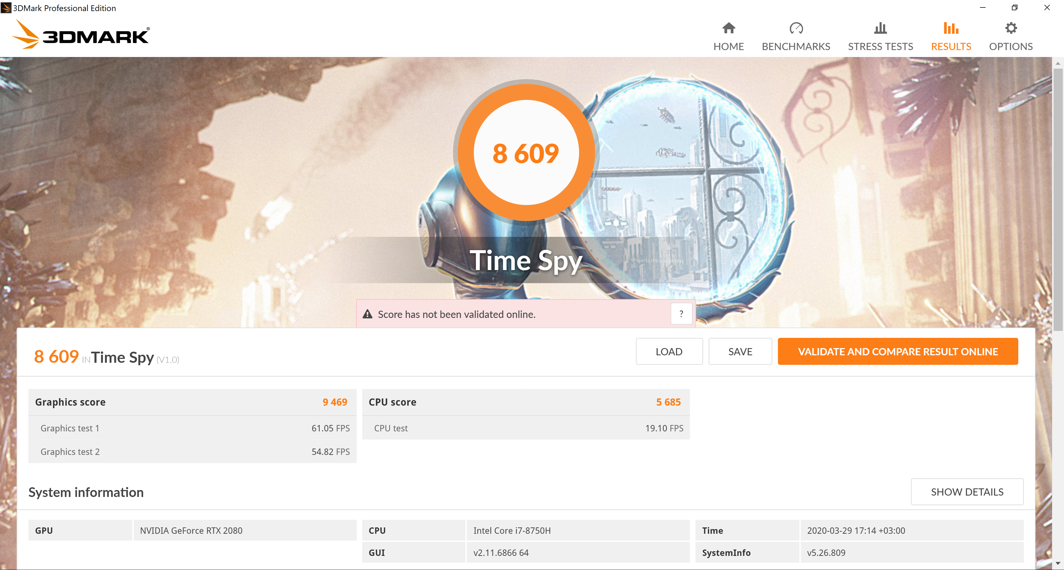This screenshot has width=1064, height=570.
Task: Open the STRESS TESTS tab label
Action: 881,46
